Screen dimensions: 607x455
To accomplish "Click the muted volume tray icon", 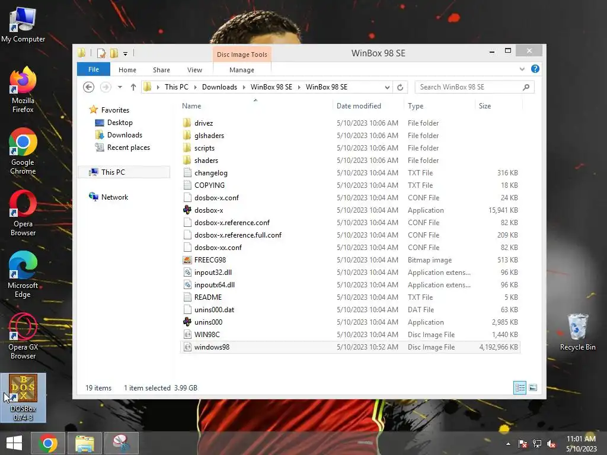I will (x=551, y=444).
